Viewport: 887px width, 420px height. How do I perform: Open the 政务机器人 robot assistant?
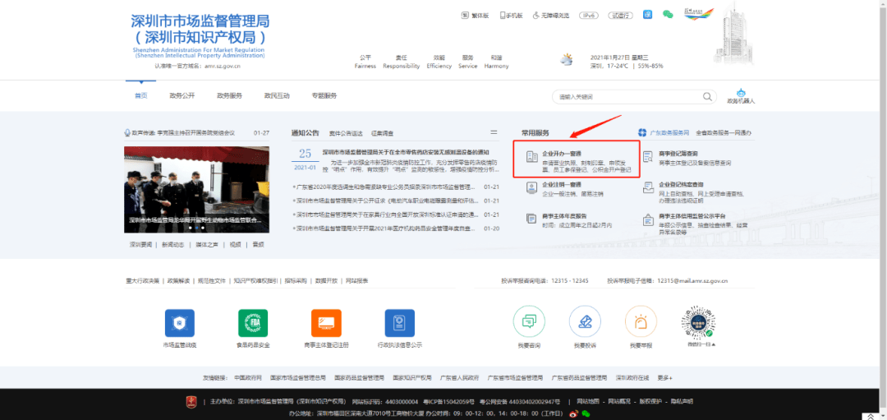(x=741, y=96)
